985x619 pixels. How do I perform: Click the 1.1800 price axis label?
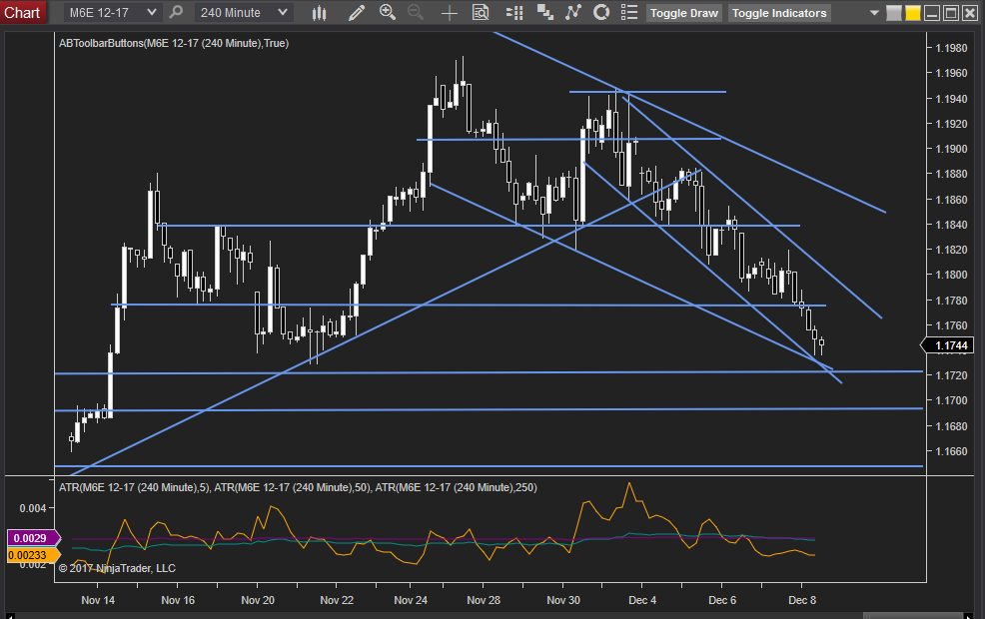951,275
